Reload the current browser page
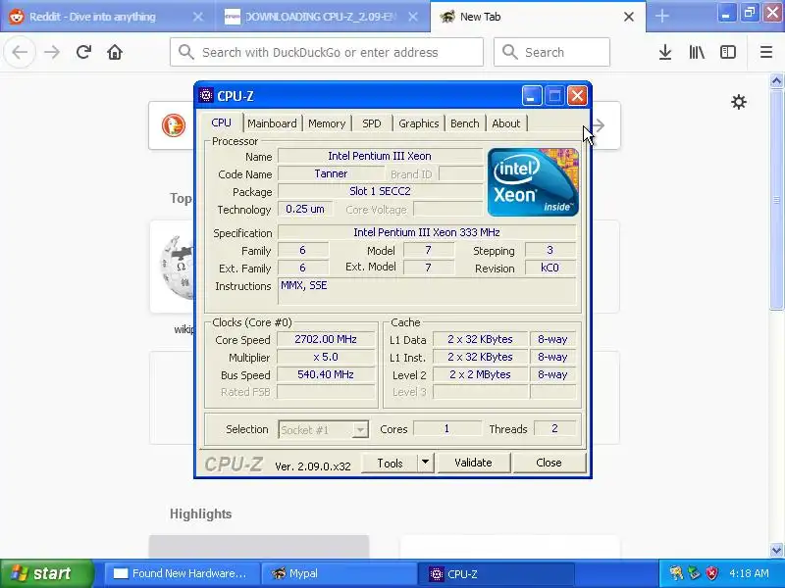The width and height of the screenshot is (785, 588). pyautogui.click(x=83, y=52)
